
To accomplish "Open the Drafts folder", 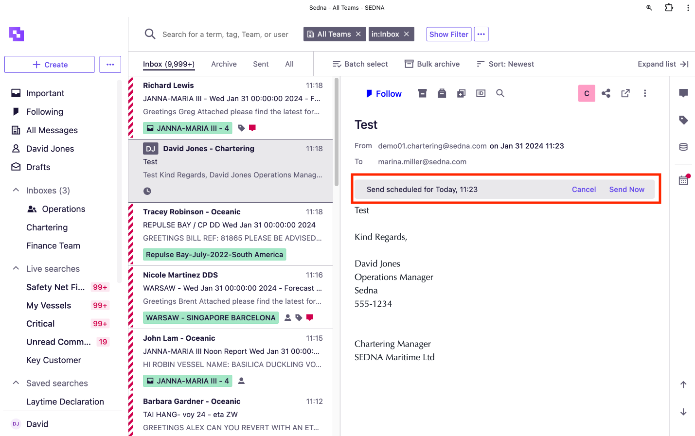I will coord(38,167).
